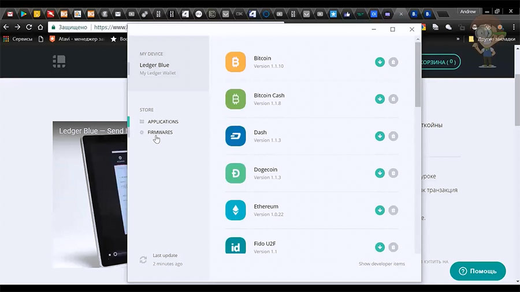
Task: Remove Fido U2F using trash icon
Action: (x=393, y=247)
